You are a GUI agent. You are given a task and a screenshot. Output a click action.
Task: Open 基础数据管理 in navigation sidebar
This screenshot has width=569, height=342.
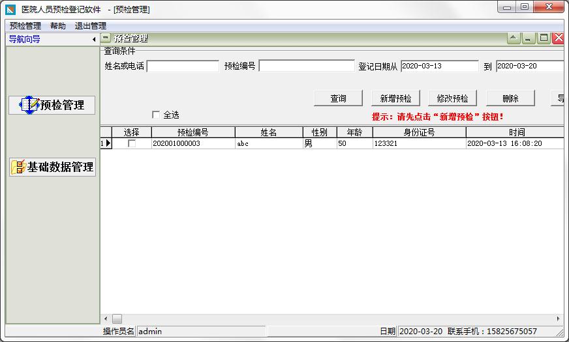pos(53,167)
